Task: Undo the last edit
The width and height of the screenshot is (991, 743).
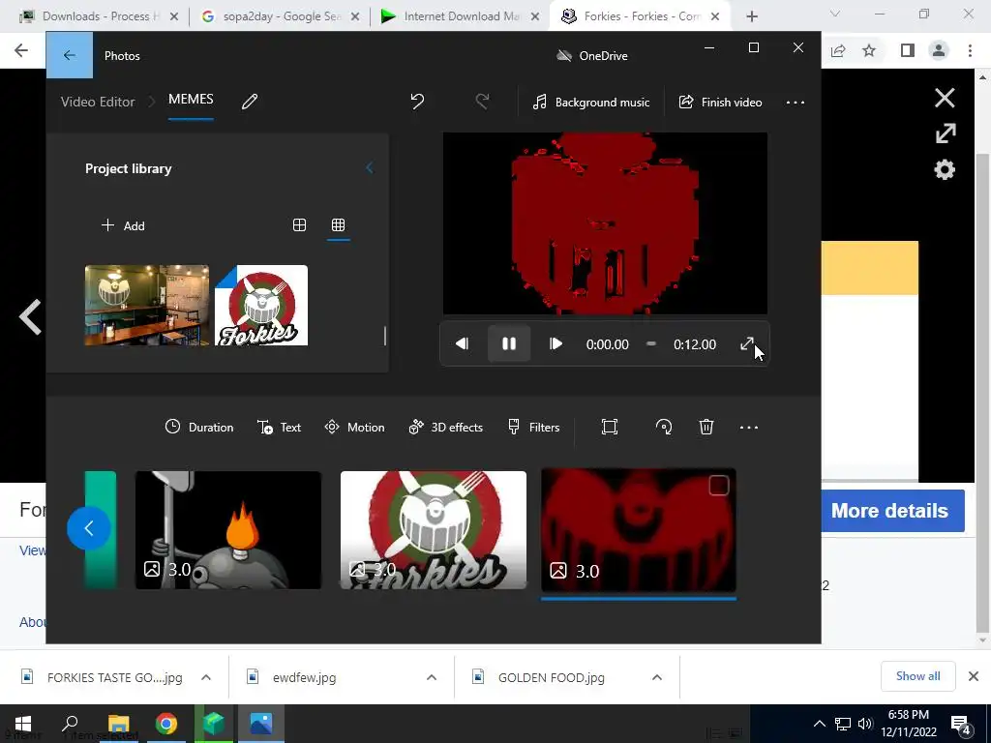Action: (x=417, y=101)
